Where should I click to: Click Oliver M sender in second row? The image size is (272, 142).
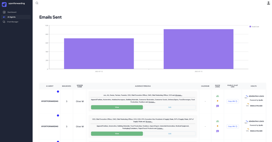80,127
